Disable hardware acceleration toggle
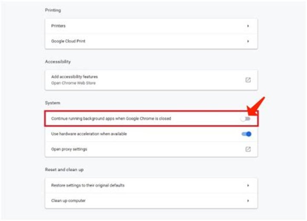 247,134
